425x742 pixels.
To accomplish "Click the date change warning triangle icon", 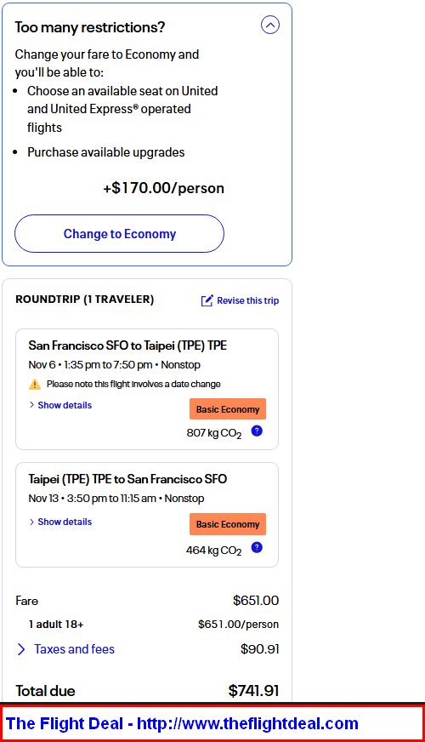I will pos(35,385).
